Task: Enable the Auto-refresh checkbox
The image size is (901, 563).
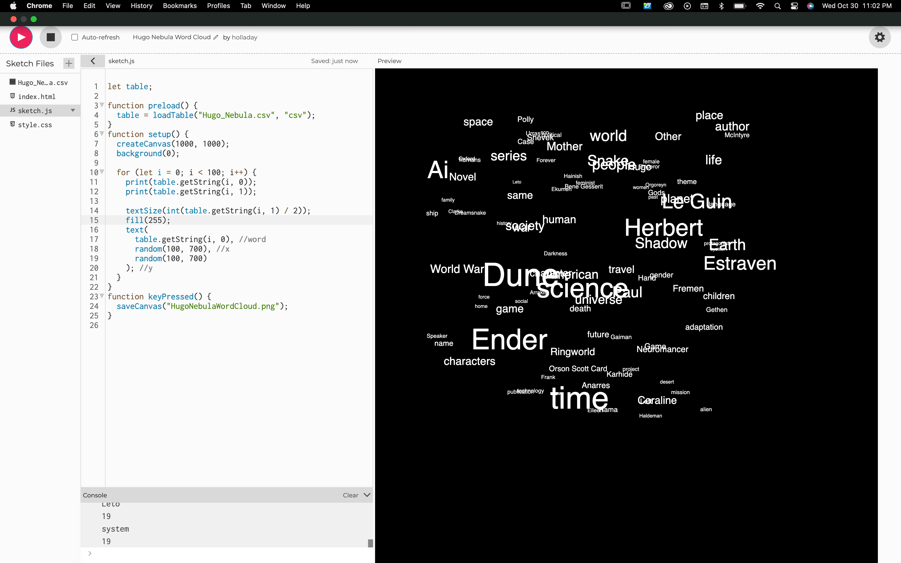Action: 75,37
